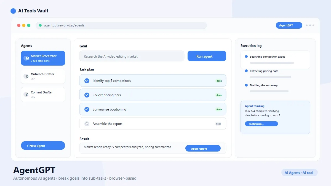Check the Assemble the report circle

tap(87, 124)
